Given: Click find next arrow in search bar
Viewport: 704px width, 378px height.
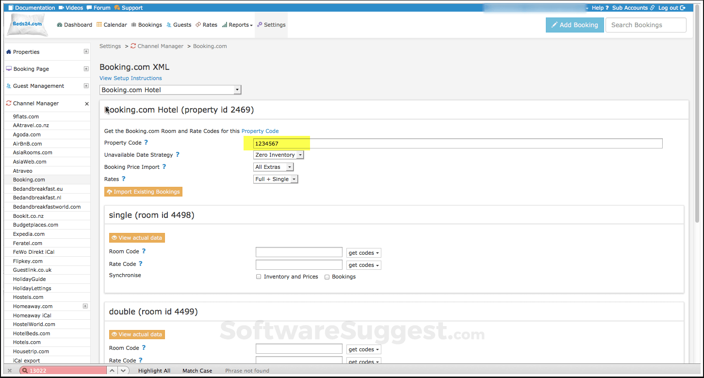Looking at the screenshot, I should [x=123, y=371].
